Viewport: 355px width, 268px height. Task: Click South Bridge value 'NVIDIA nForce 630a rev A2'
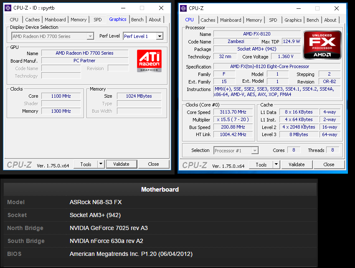pos(106,241)
